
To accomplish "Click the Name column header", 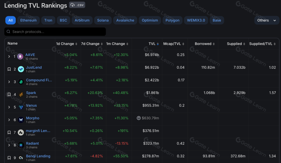I will [x=12, y=43].
